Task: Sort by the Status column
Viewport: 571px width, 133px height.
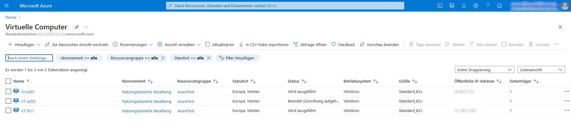Action: pyautogui.click(x=297, y=81)
